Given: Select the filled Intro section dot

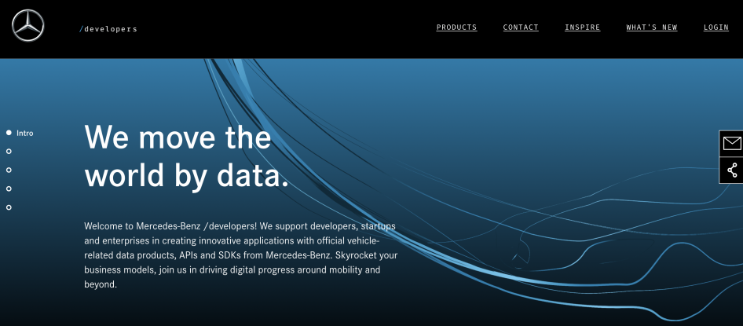Looking at the screenshot, I should pos(9,133).
